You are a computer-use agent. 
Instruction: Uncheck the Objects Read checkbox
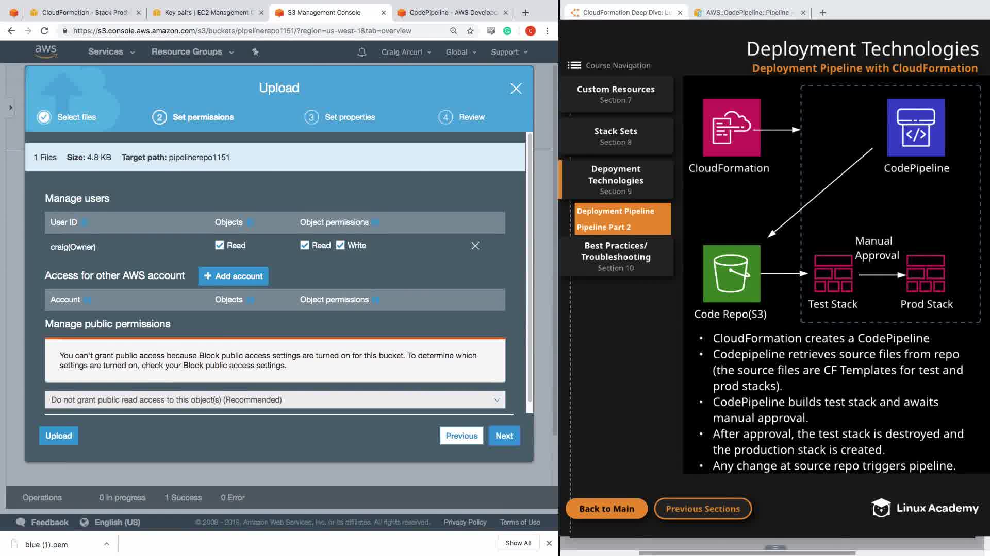(x=220, y=245)
